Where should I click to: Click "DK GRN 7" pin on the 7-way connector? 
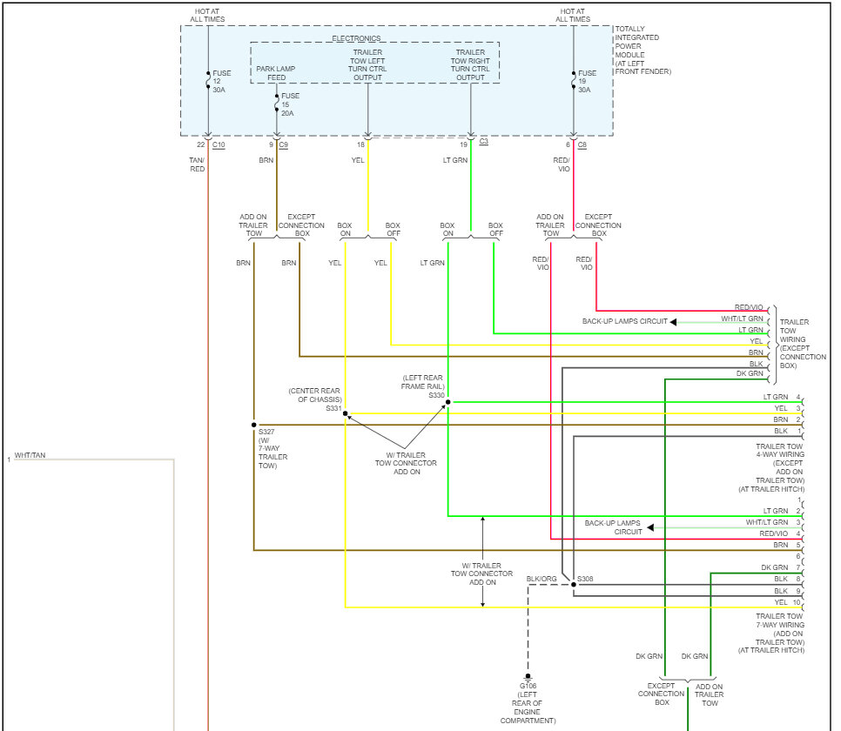pos(781,568)
